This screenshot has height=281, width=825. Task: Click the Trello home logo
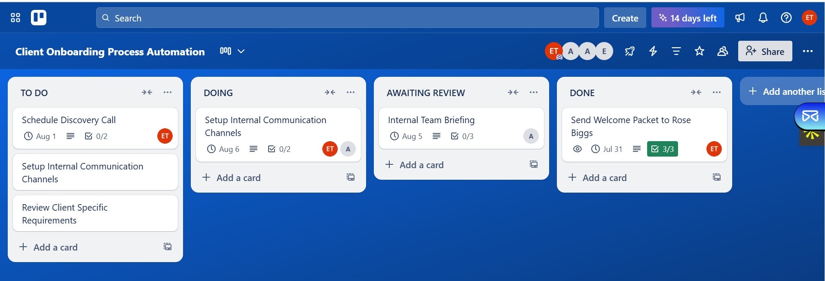(39, 18)
